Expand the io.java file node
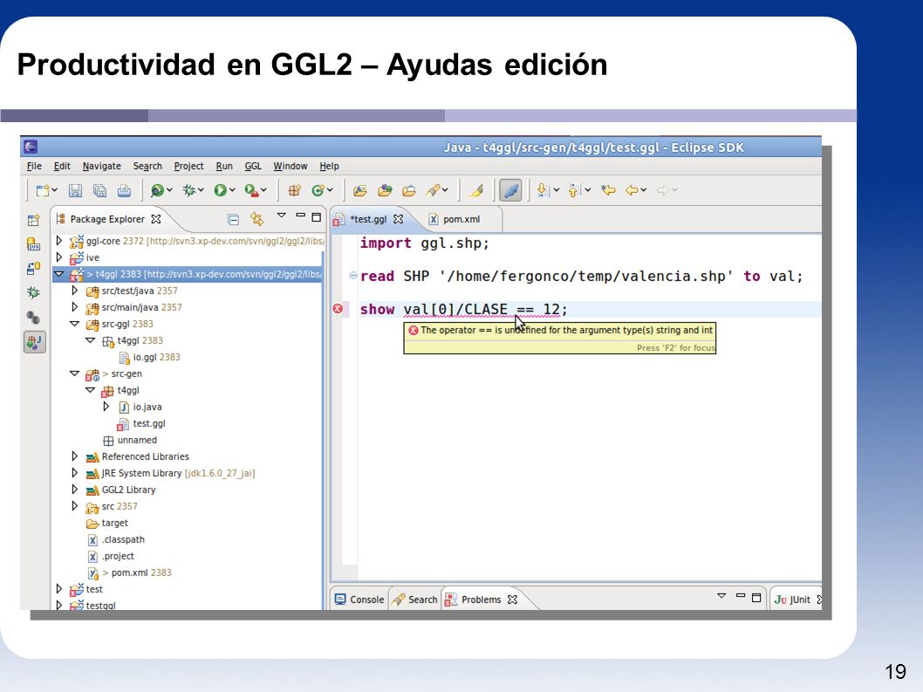This screenshot has height=692, width=923. tap(106, 407)
